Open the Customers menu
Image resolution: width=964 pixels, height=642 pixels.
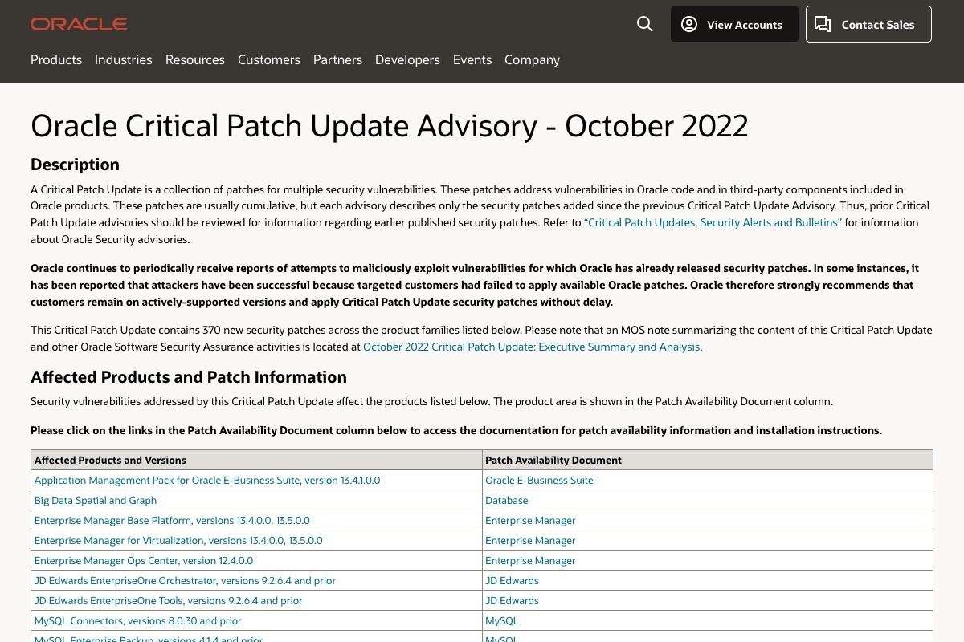pyautogui.click(x=269, y=59)
